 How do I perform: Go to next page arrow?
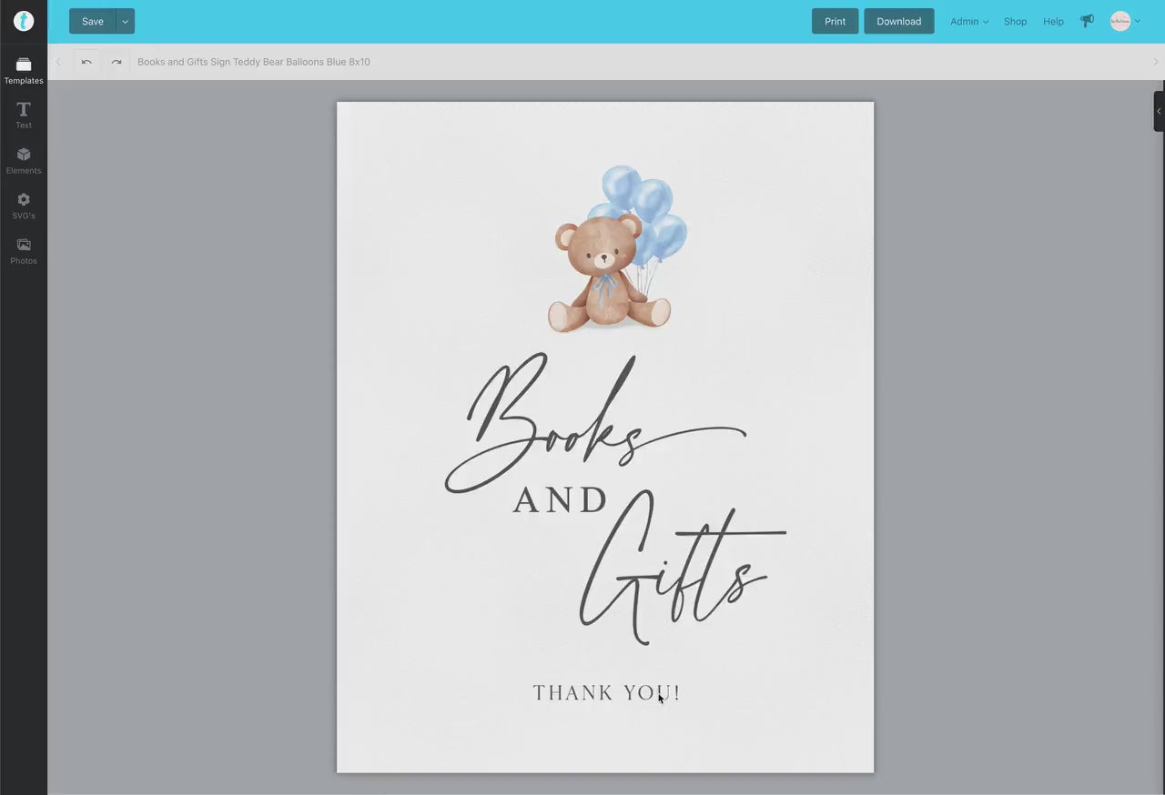[x=1156, y=62]
